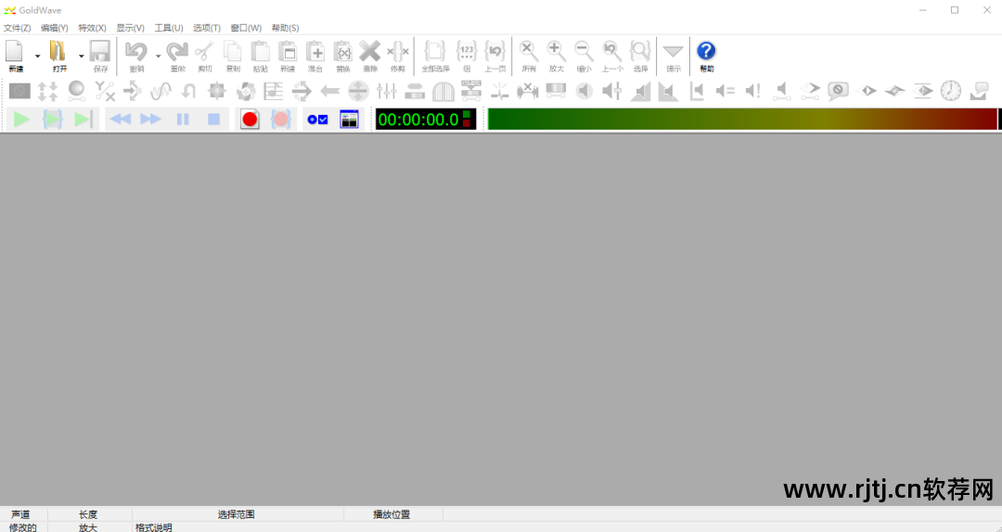
Task: Expand the dropdown arrow next to 撤销
Action: tap(158, 57)
